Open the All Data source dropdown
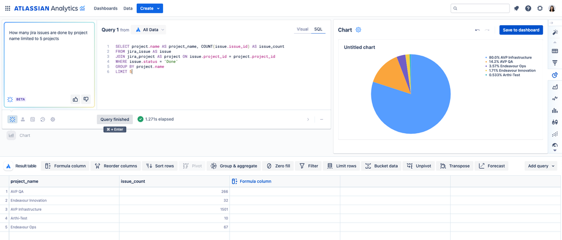 [149, 30]
